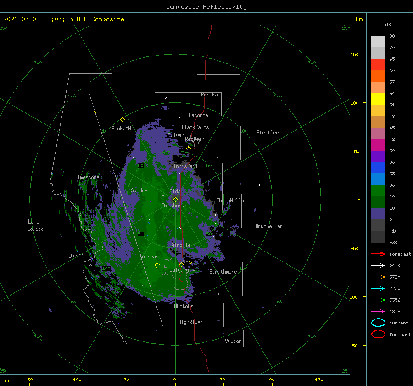The width and height of the screenshot is (413, 386).
Task: Pick the bright green 20–30 dBZ swatch
Action: coord(378,191)
